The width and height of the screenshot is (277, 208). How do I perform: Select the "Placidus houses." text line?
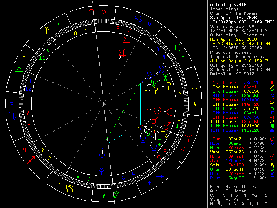click(229, 52)
